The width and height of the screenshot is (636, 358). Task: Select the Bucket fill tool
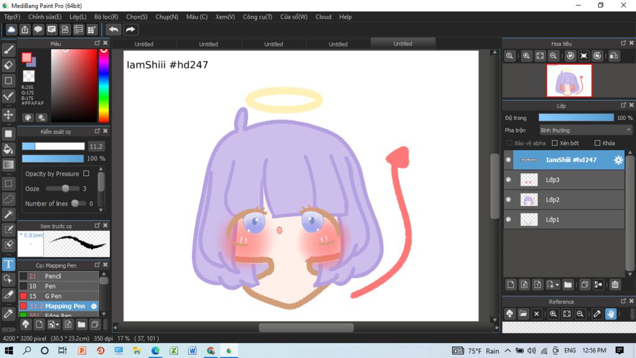pos(8,149)
